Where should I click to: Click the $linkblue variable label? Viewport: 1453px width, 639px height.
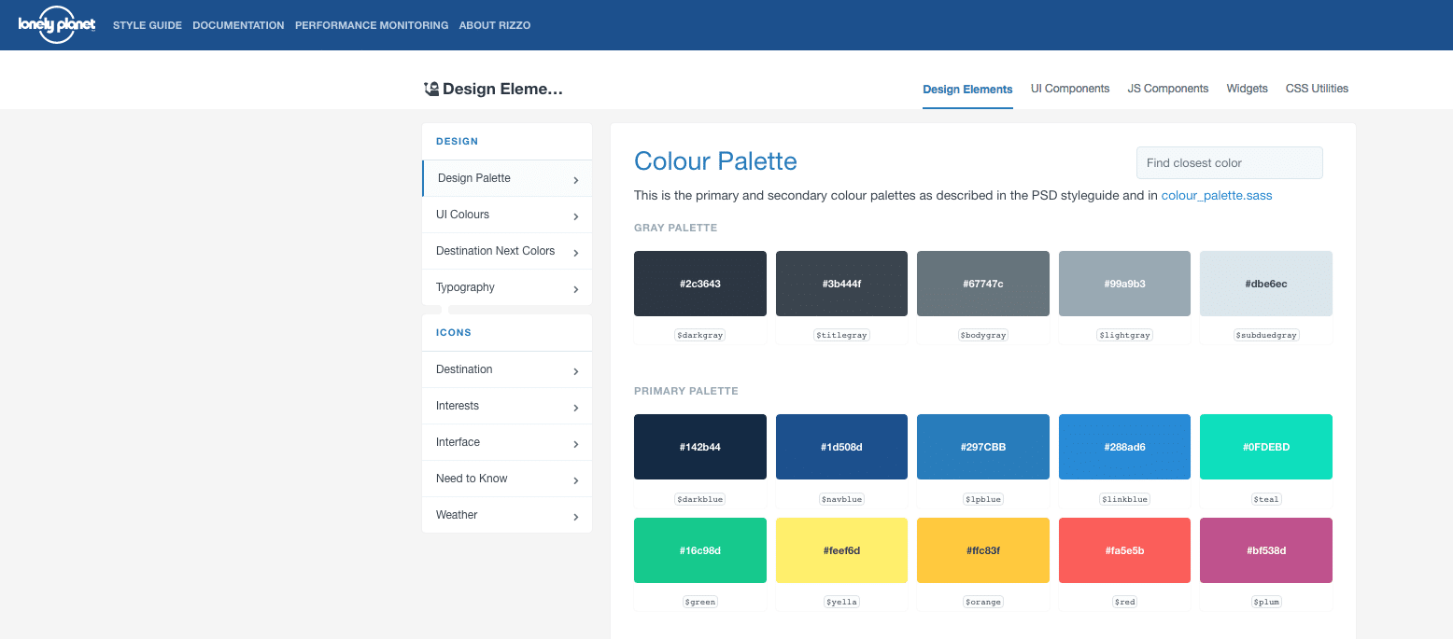[x=1124, y=499]
